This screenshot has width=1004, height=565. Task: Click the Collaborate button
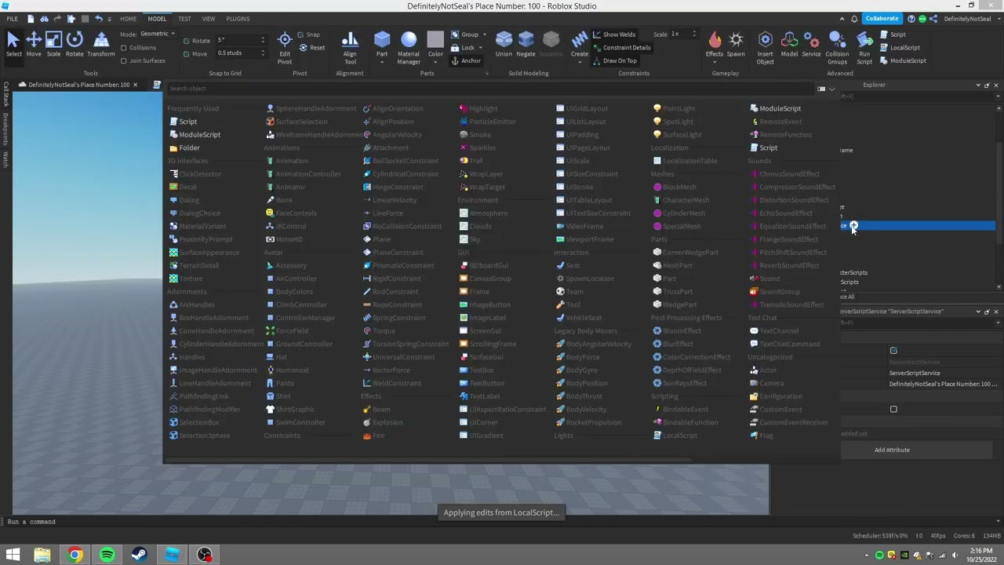pos(882,18)
